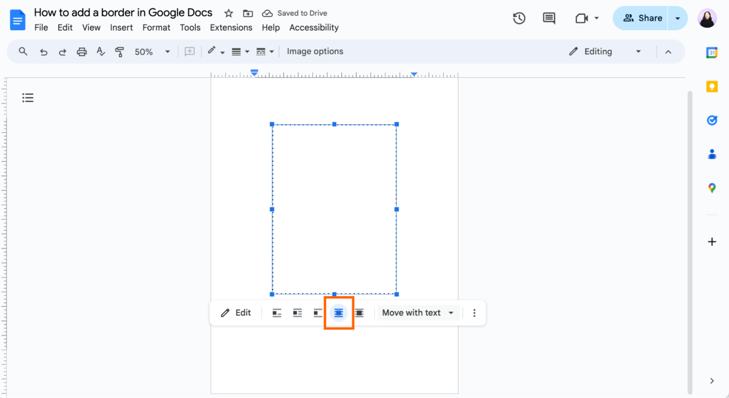Open the Editing mode dropdown
The height and width of the screenshot is (398, 729).
click(x=605, y=52)
